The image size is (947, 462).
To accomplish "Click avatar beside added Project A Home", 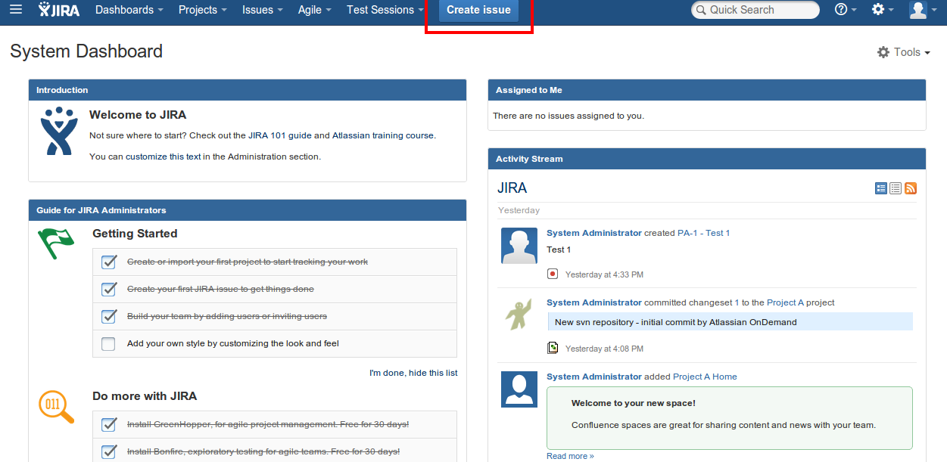I will 519,389.
